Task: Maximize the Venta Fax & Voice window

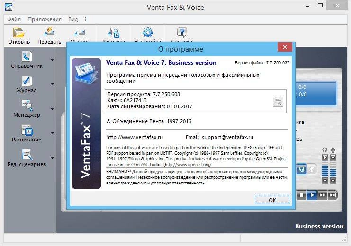Action: [x=320, y=6]
